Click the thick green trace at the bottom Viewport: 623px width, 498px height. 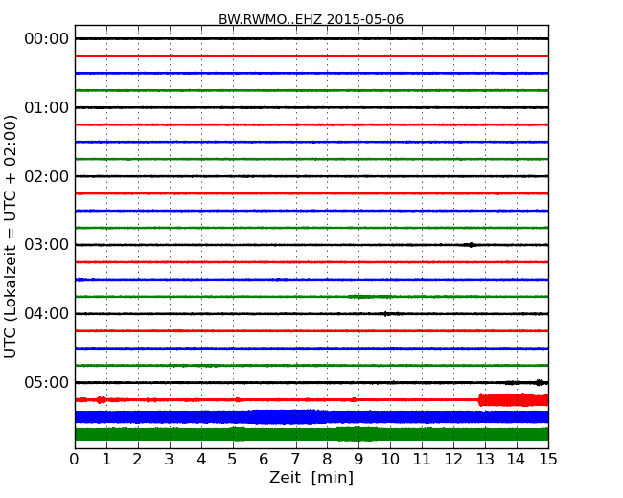[x=311, y=435]
